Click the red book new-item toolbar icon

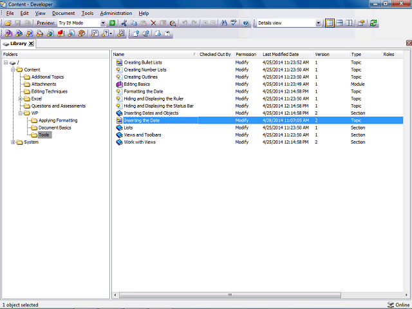[61, 33]
